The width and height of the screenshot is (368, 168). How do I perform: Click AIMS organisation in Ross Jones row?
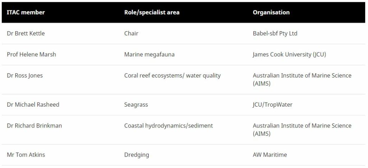point(302,79)
